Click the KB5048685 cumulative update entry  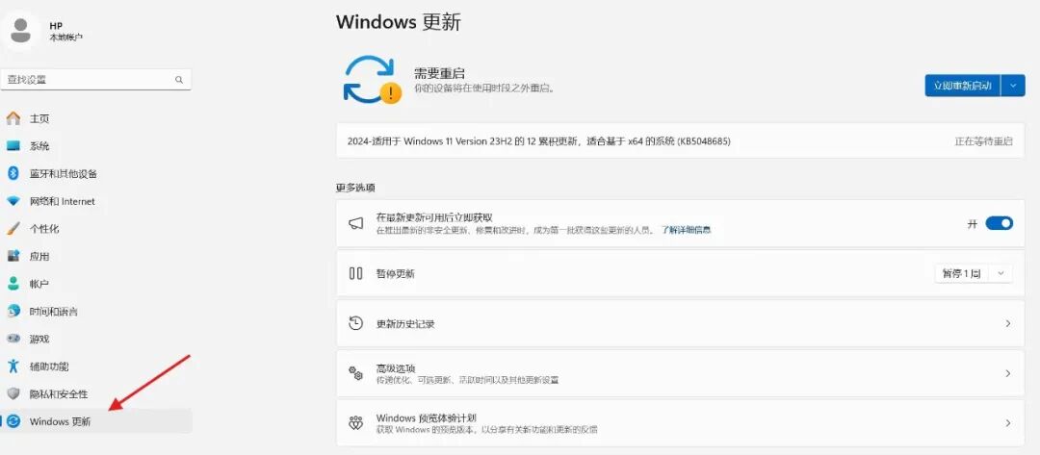click(x=680, y=141)
